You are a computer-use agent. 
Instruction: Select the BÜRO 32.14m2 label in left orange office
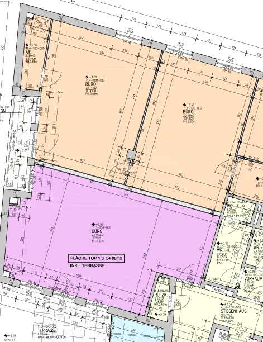(91, 84)
